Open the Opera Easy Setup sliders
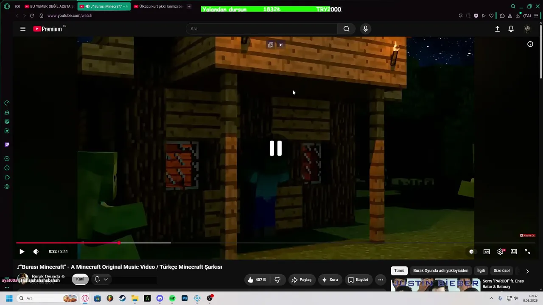 (x=537, y=16)
